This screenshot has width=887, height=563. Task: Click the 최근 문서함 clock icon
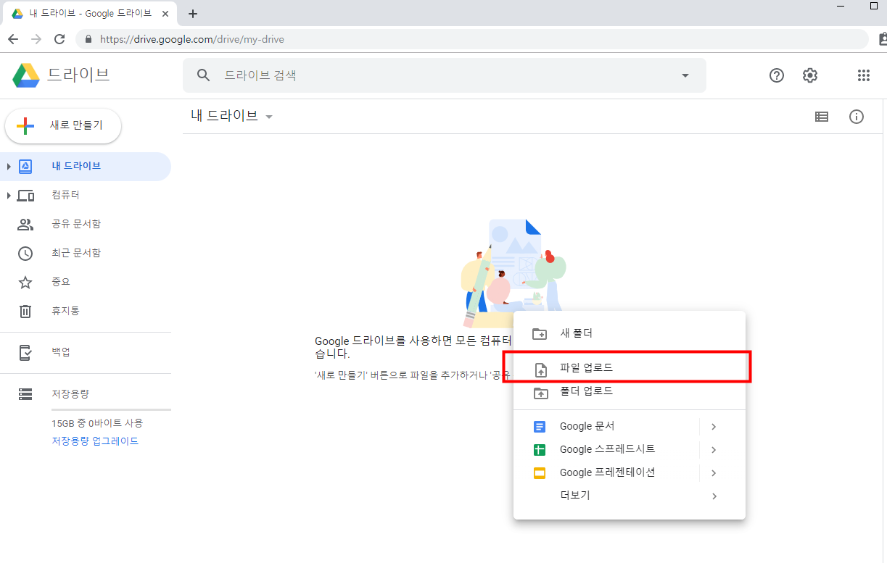pos(25,253)
